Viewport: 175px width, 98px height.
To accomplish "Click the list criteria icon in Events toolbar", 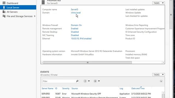I will pos(85,81).
